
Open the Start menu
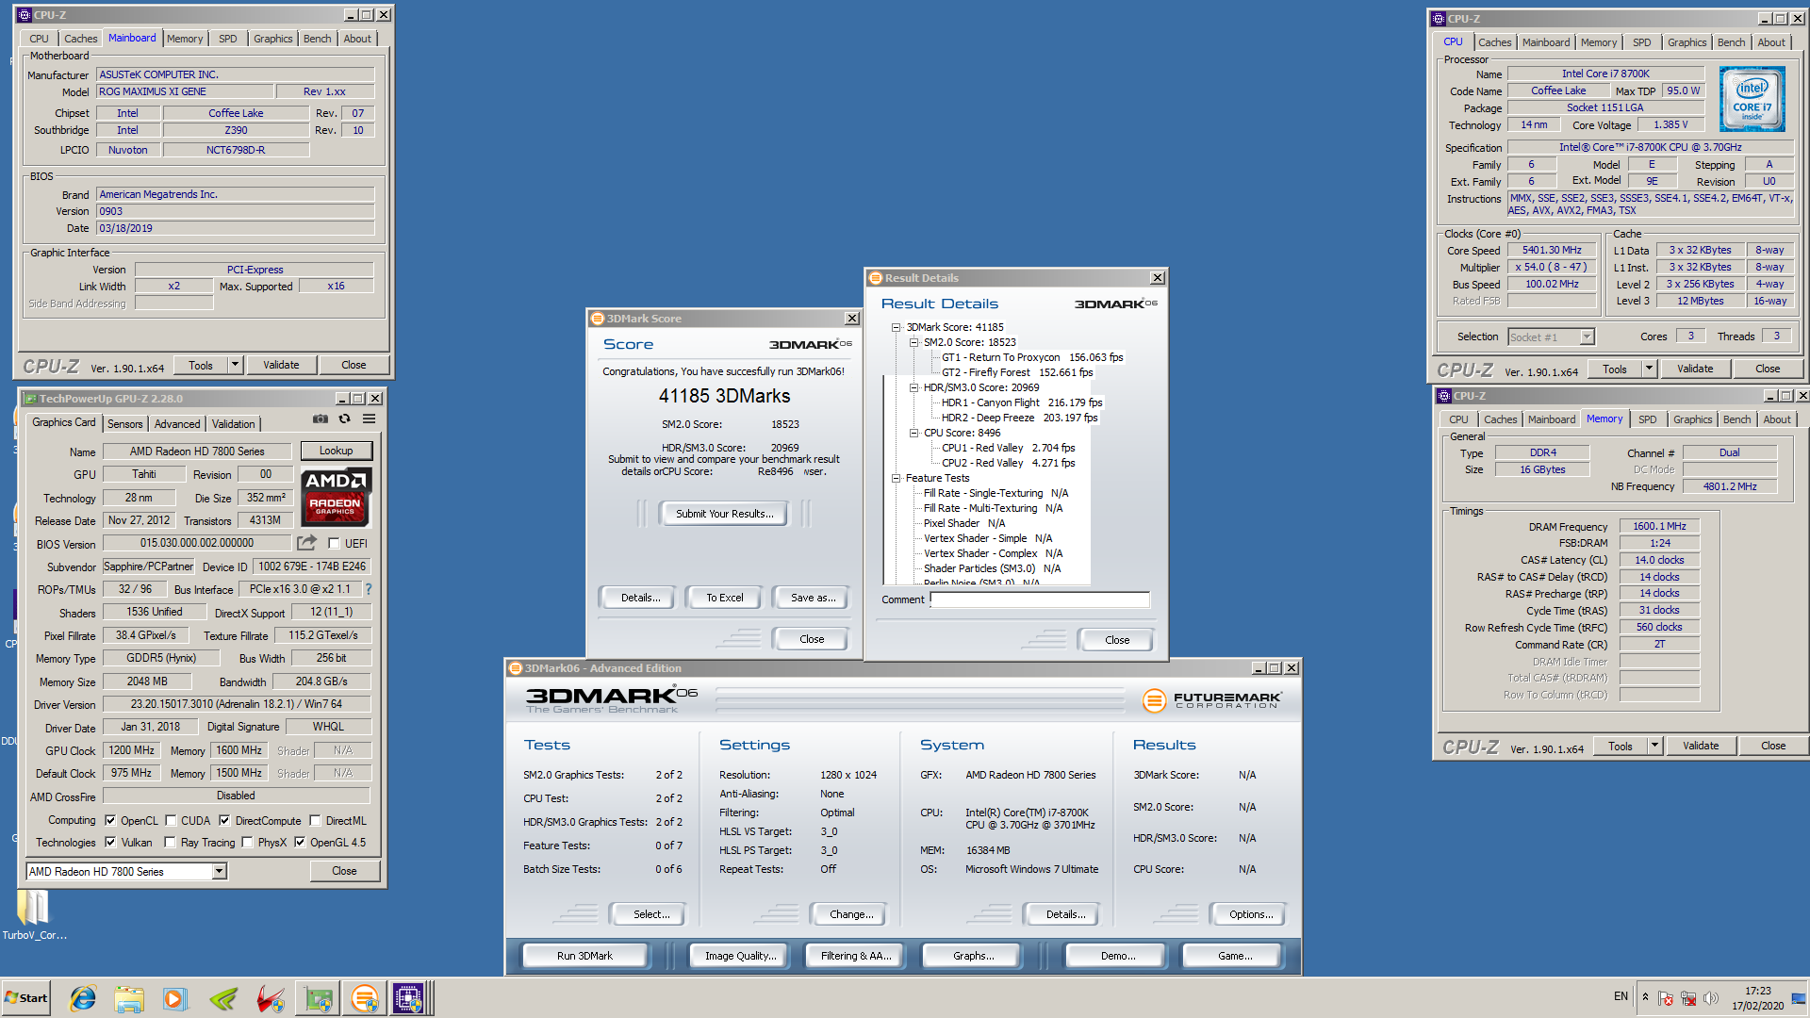[x=26, y=998]
